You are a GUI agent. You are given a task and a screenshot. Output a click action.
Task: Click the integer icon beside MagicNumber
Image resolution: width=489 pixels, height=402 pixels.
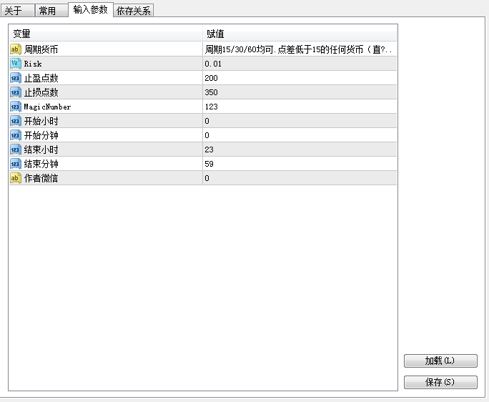point(16,107)
